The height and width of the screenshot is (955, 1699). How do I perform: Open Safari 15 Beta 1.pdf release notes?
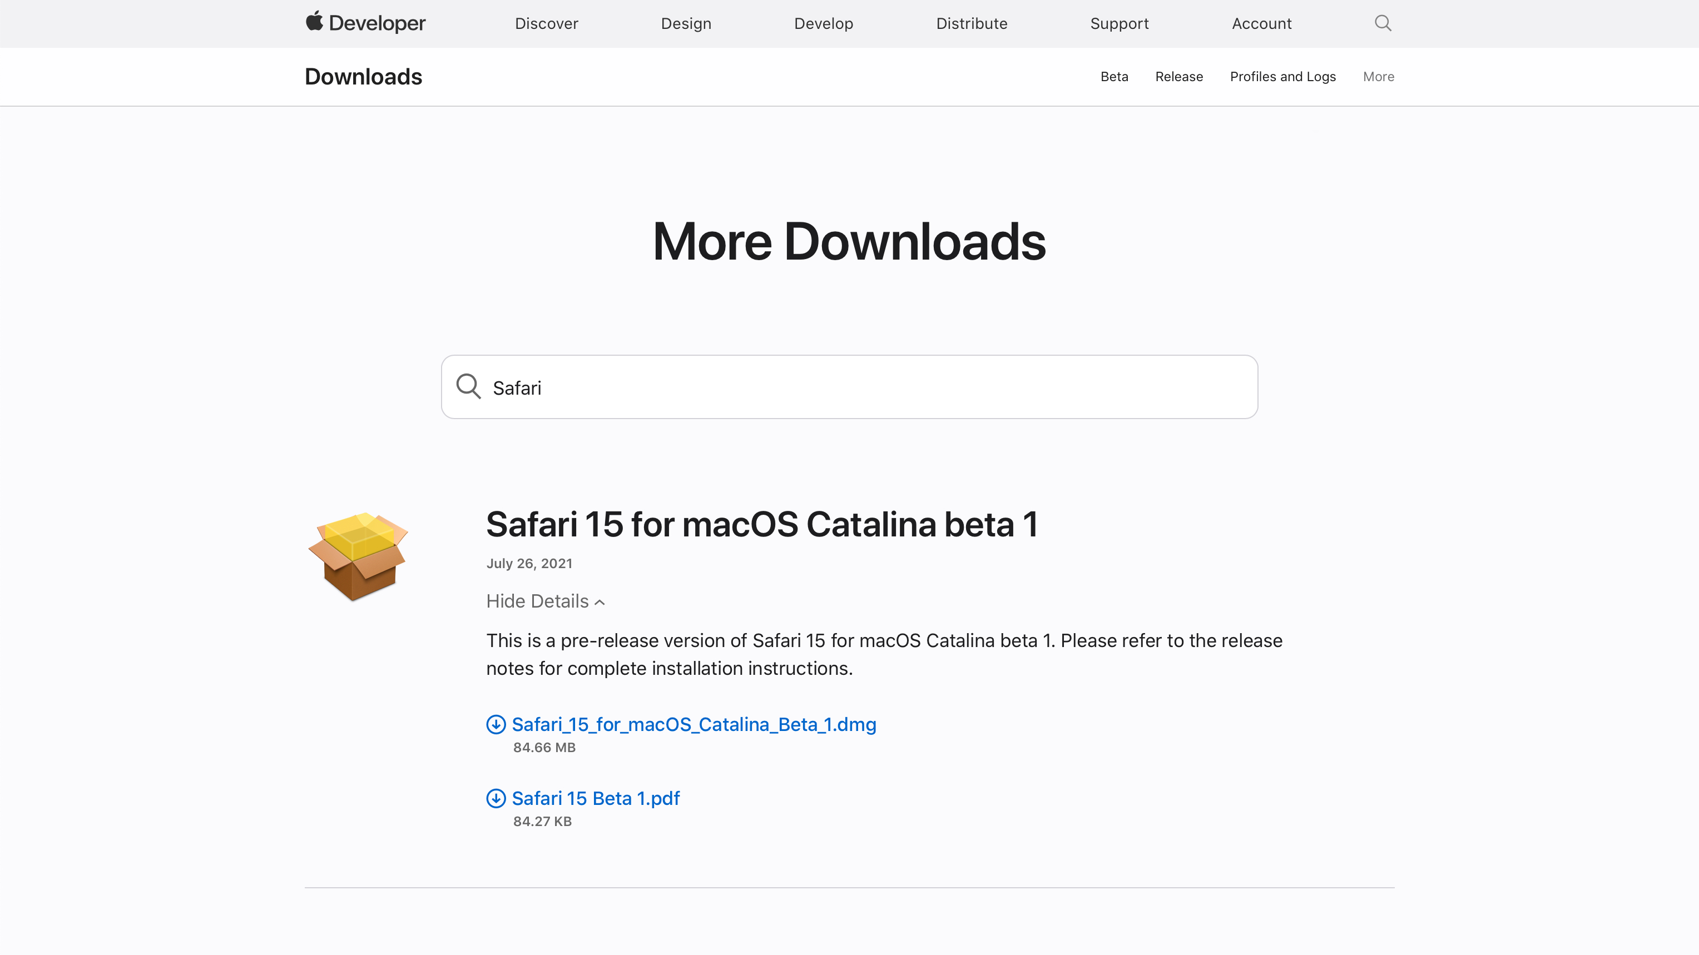[x=595, y=798]
